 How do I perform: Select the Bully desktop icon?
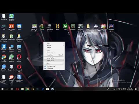tap(57, 27)
